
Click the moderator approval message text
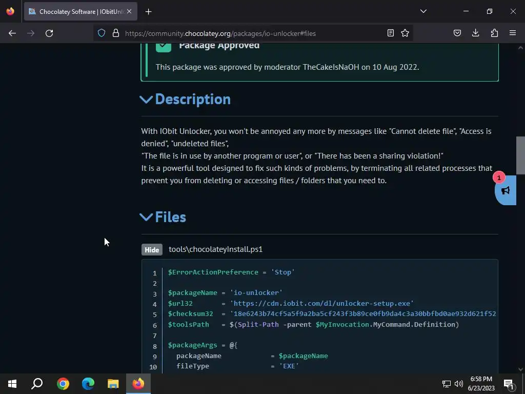[x=287, y=67]
